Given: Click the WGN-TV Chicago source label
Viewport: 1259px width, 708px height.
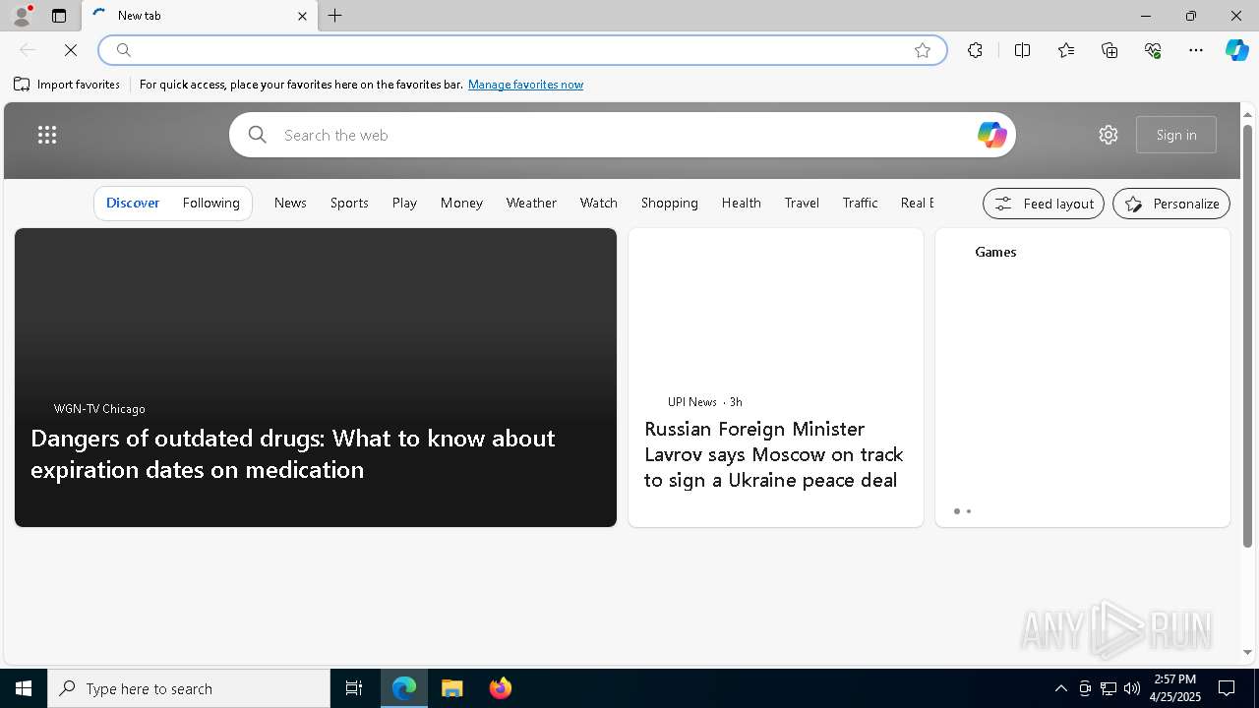Looking at the screenshot, I should coord(99,408).
